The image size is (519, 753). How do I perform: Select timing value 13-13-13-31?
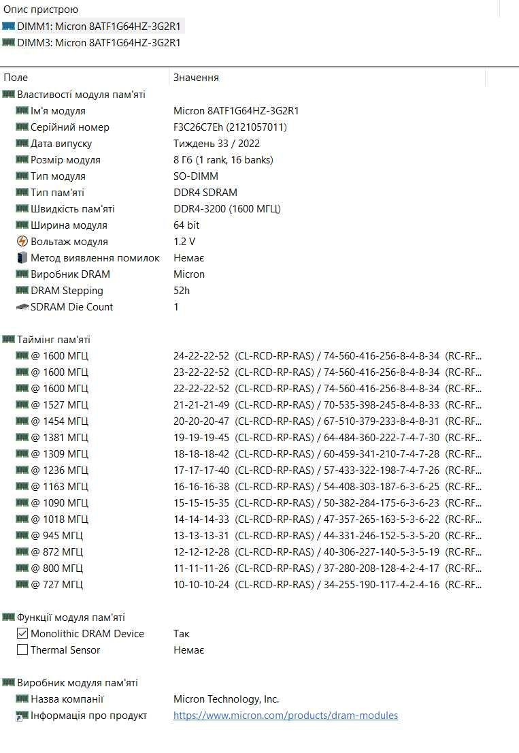201,535
